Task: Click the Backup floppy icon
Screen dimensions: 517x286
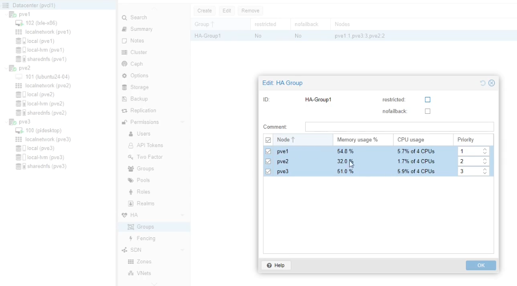Action: point(124,99)
